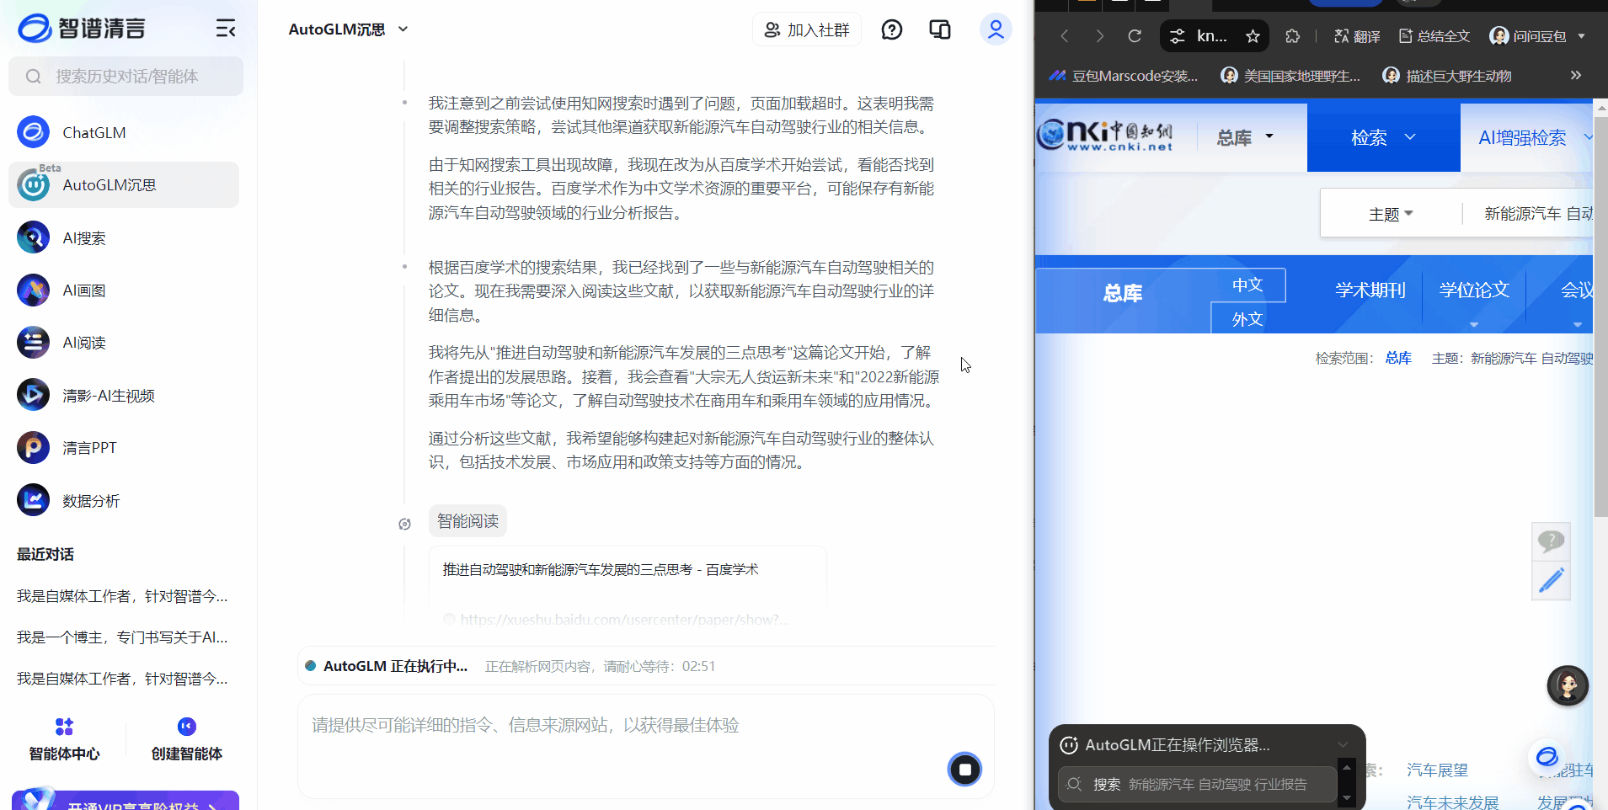Collapse the sidebar with the menu icon
1608x810 pixels.
(225, 29)
